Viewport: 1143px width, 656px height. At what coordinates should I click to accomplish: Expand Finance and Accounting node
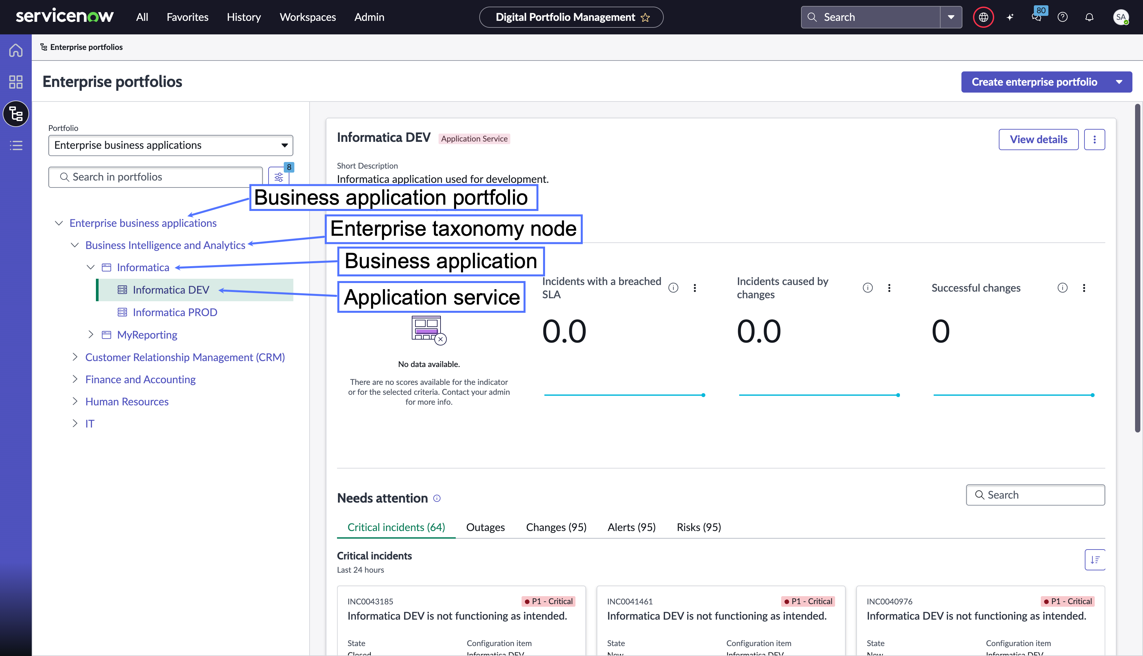[75, 379]
